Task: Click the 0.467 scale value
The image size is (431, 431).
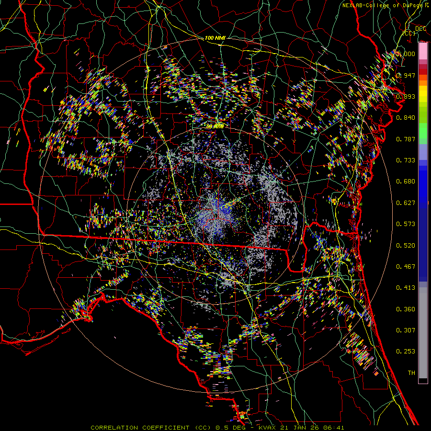Action: click(406, 267)
